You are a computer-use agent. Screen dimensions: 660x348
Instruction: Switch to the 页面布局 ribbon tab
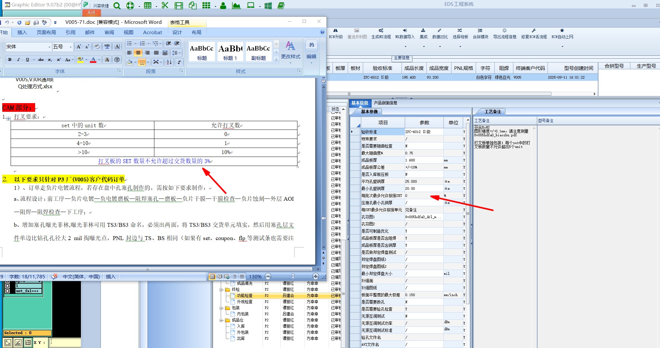(x=46, y=32)
